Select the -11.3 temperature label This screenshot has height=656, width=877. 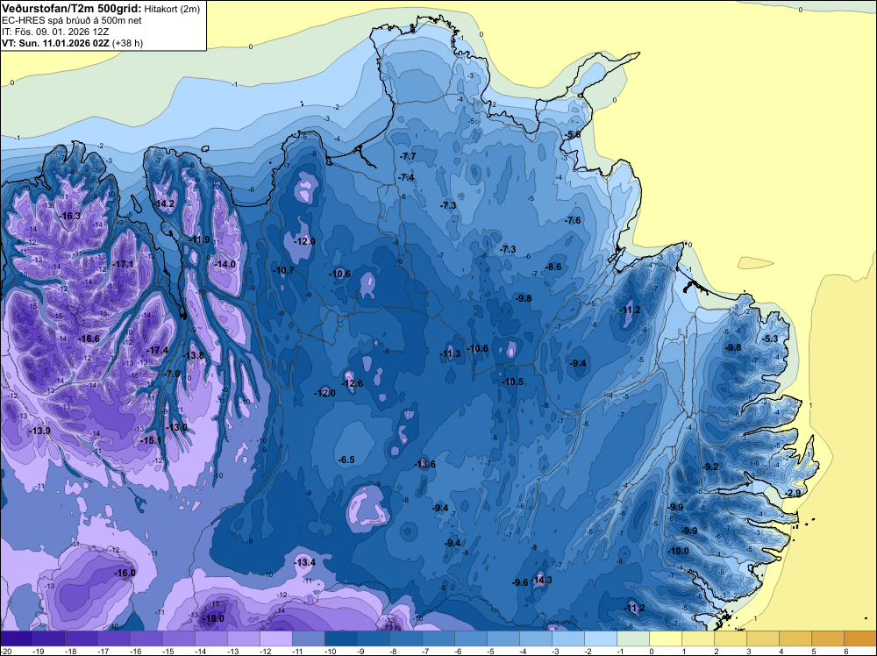(x=450, y=353)
